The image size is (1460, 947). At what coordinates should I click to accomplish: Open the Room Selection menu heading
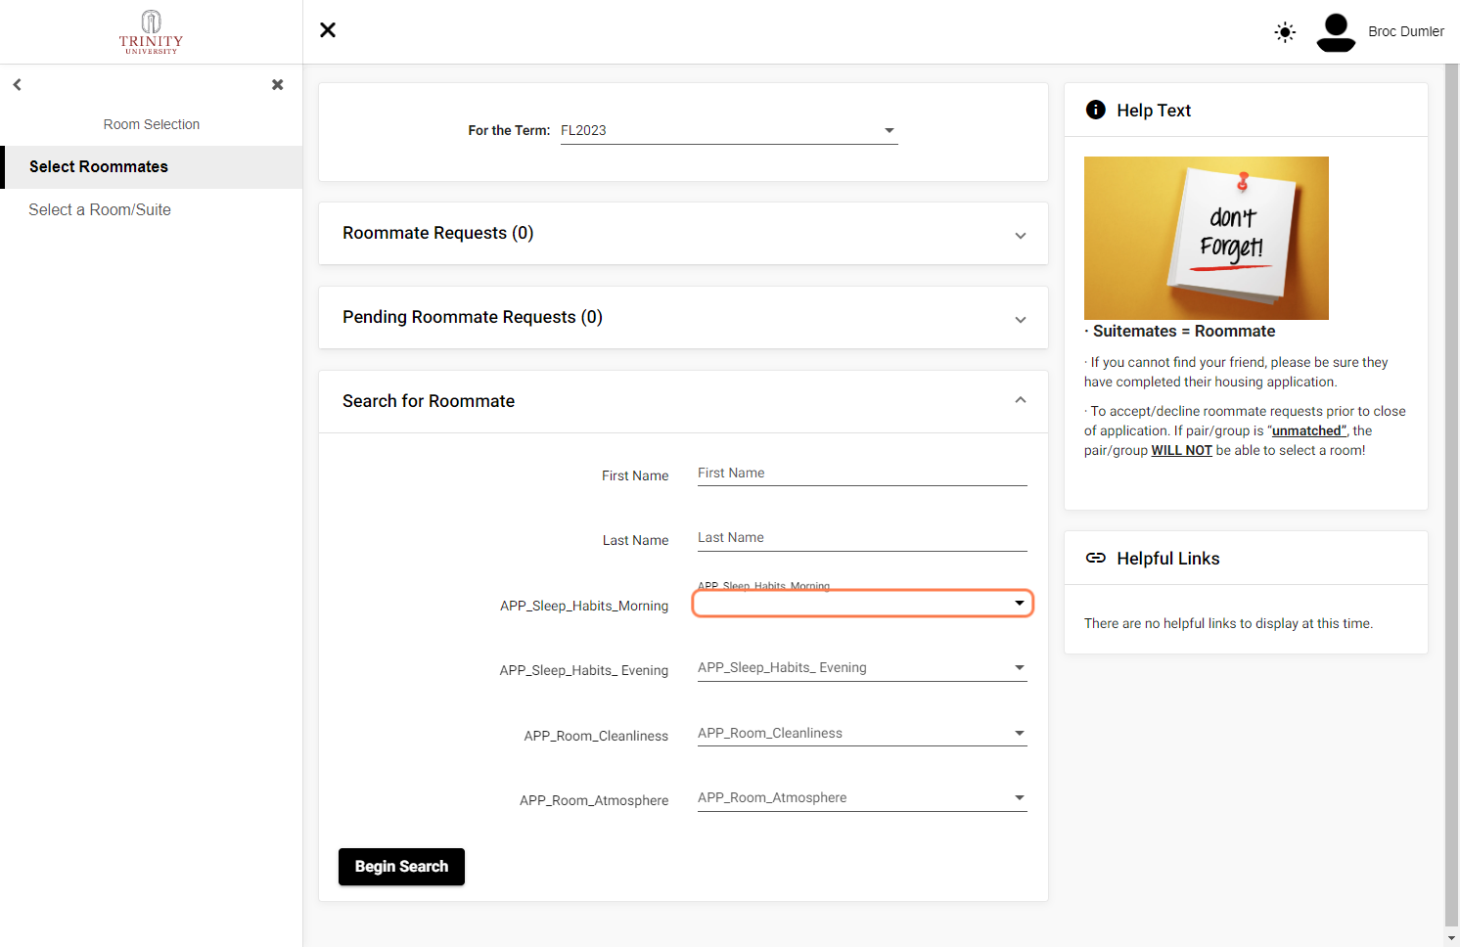tap(152, 124)
